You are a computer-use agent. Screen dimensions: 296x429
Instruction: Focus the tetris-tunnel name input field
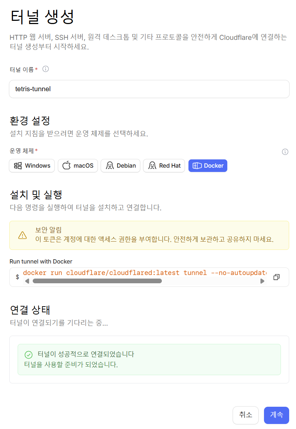click(x=149, y=89)
